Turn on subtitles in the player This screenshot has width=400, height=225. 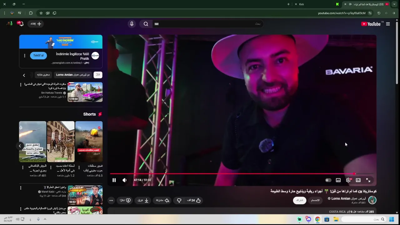point(338,180)
